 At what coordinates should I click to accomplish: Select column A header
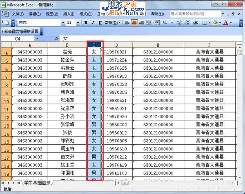pos(30,45)
